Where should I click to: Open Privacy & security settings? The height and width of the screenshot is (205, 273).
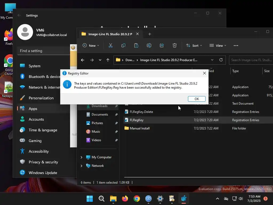pyautogui.click(x=43, y=162)
